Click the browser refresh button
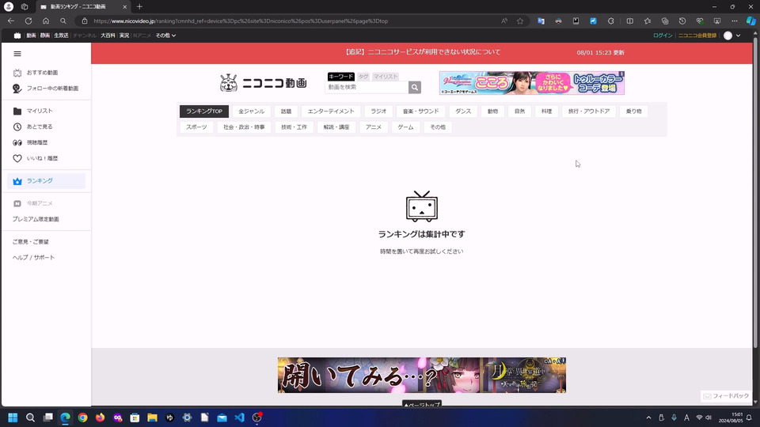Screen dimensions: 760x427 point(28,21)
